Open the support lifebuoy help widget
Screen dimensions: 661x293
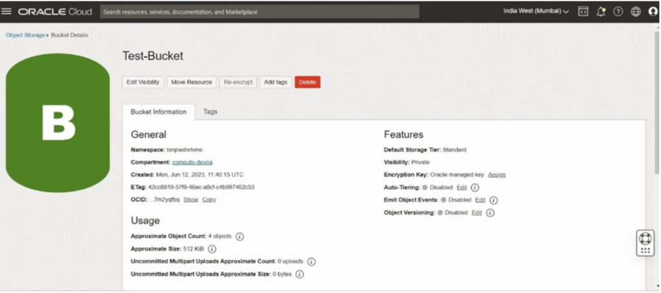tap(645, 238)
